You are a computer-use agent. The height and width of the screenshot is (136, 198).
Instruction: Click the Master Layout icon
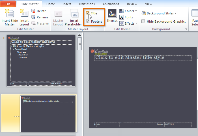(x=58, y=14)
